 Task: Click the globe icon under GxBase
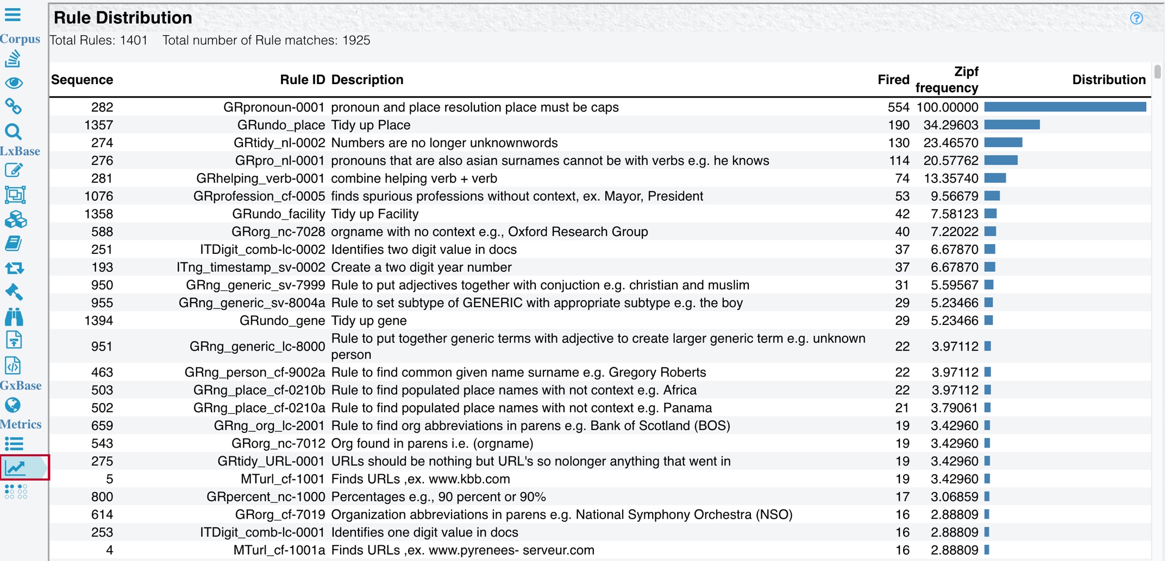[x=13, y=405]
